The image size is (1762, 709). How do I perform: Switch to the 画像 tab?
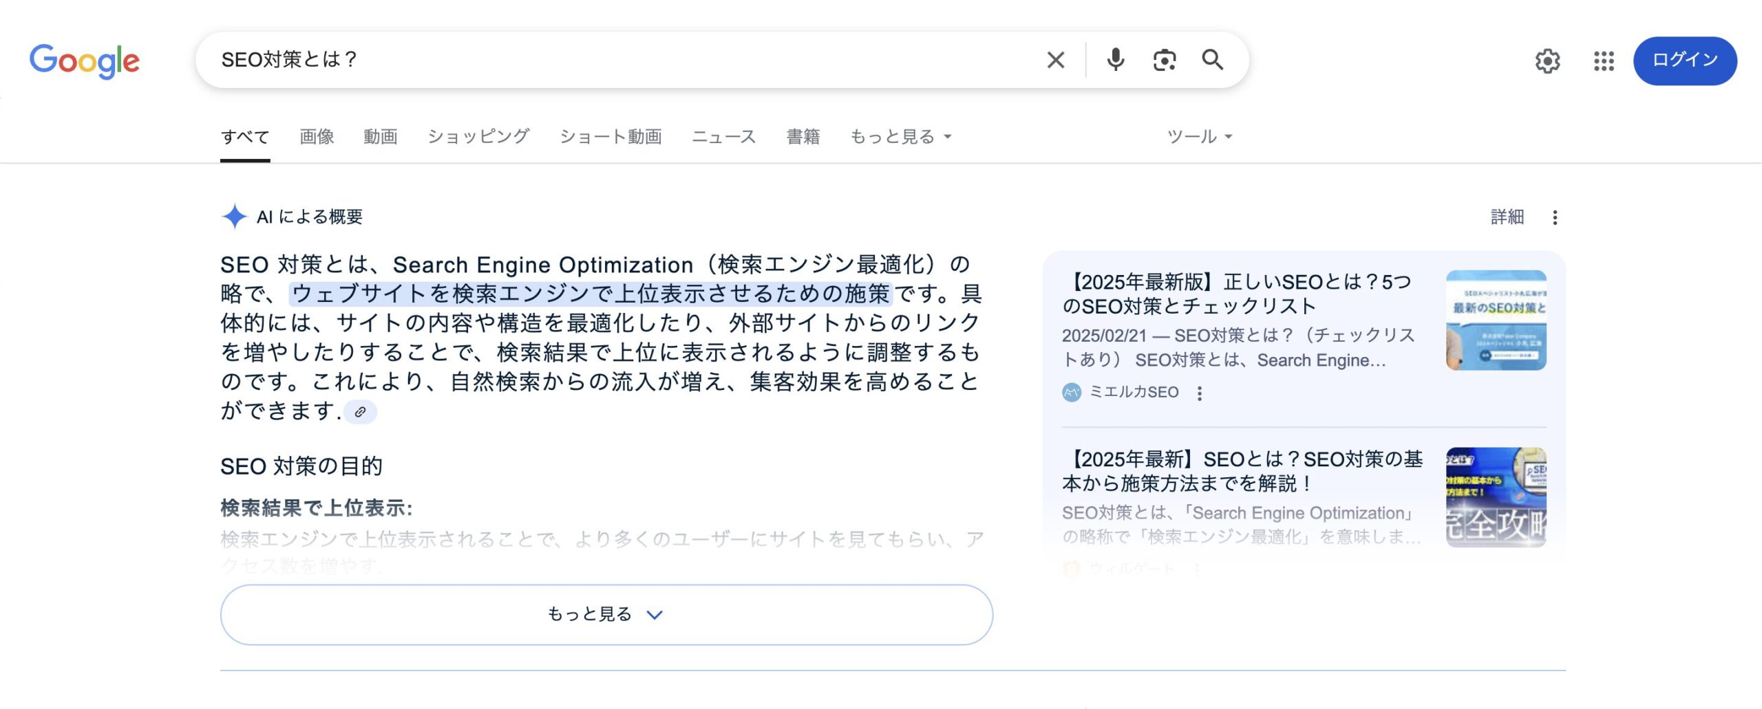point(316,136)
